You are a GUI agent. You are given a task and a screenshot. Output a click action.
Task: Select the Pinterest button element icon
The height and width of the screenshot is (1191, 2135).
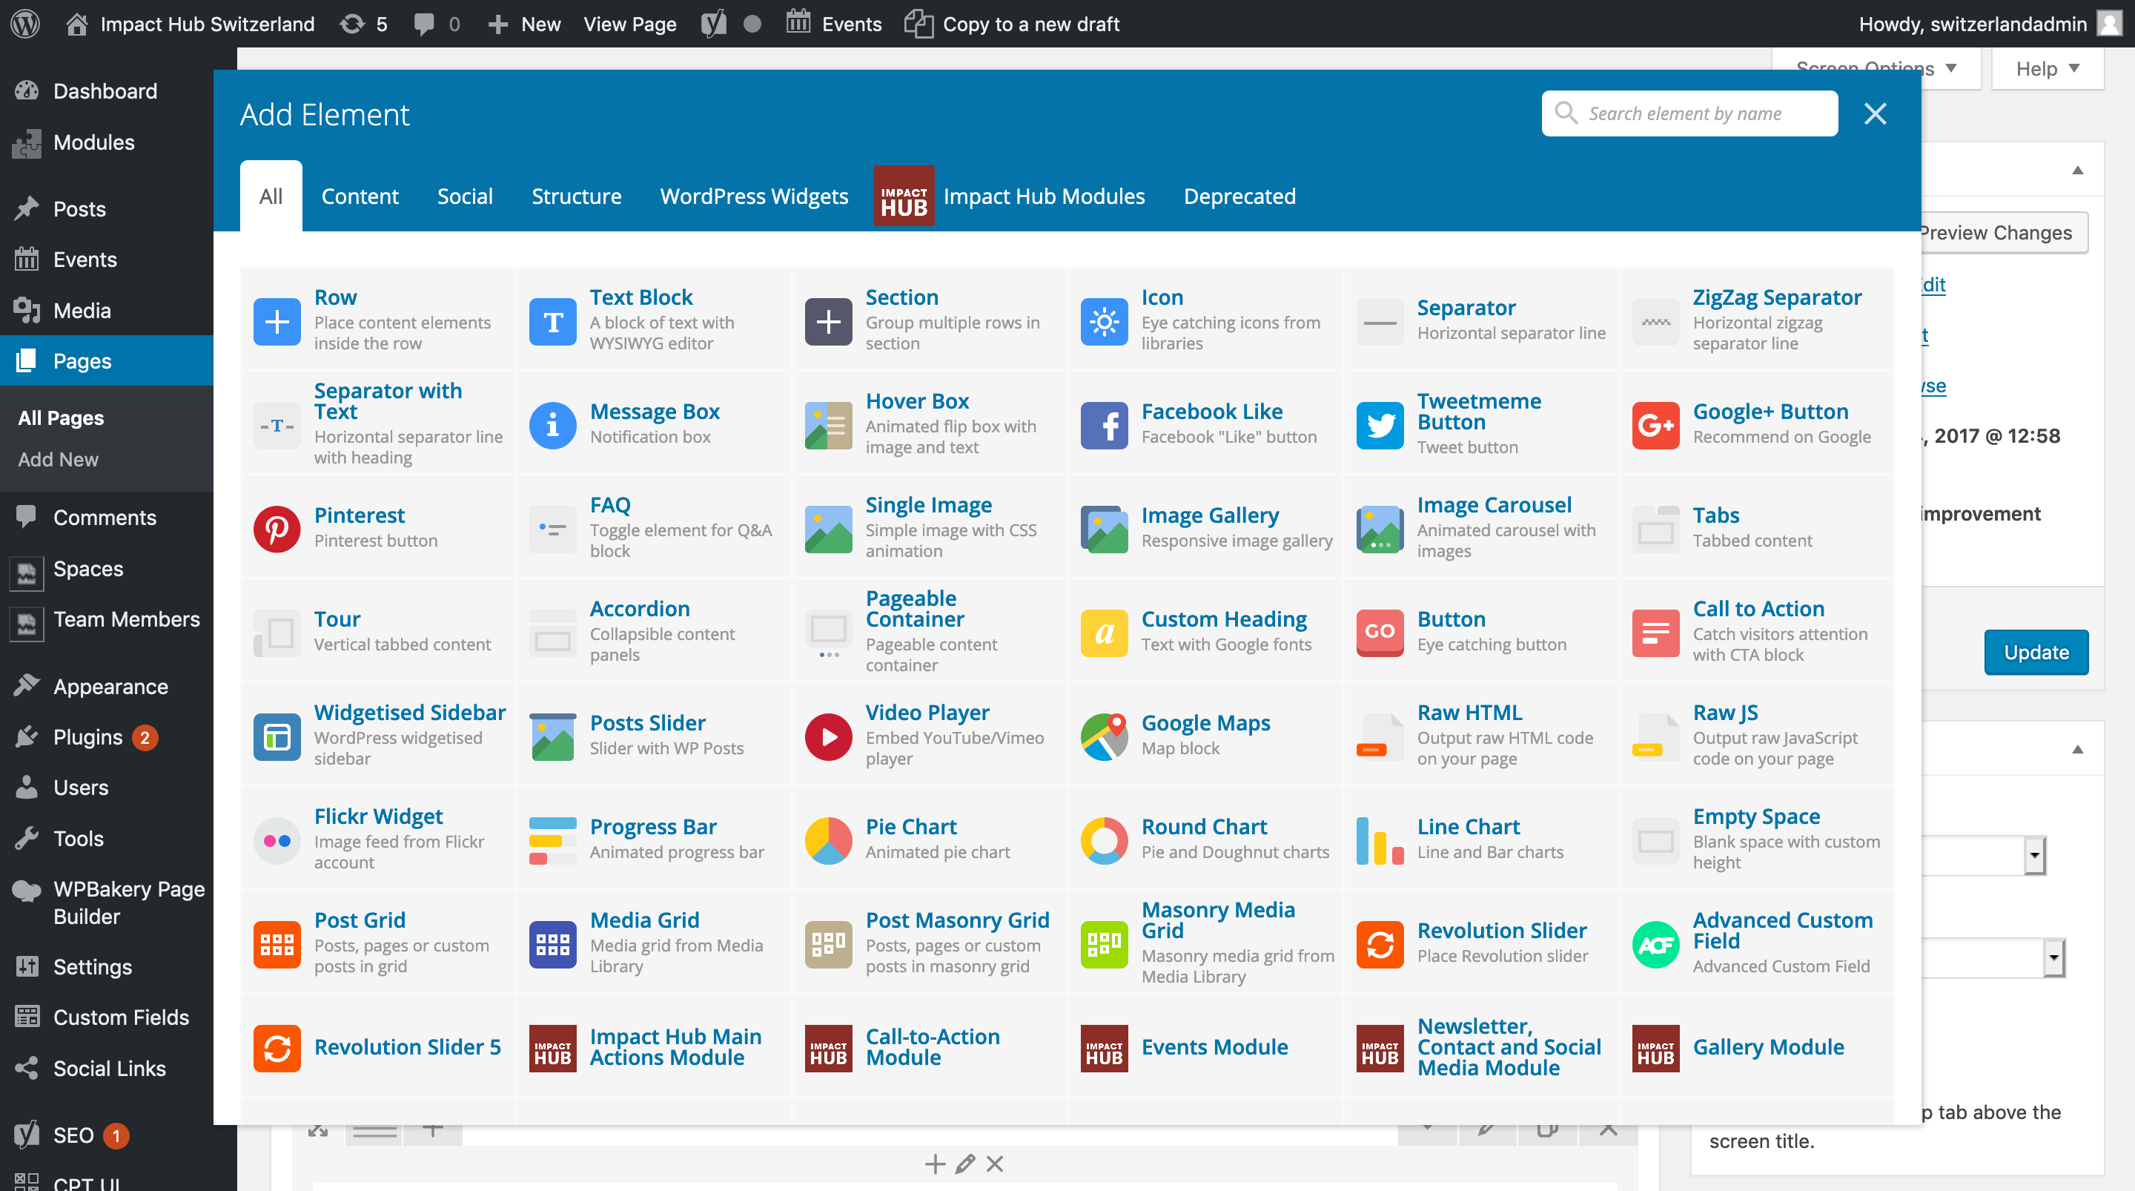click(x=277, y=528)
